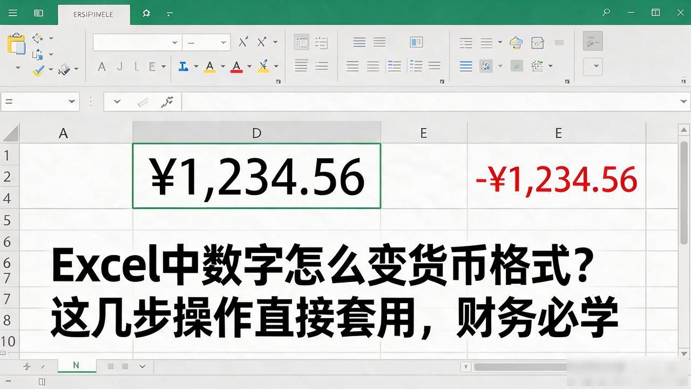Image resolution: width=691 pixels, height=389 pixels.
Task: Select all cells using the corner triangle
Action: 10,133
